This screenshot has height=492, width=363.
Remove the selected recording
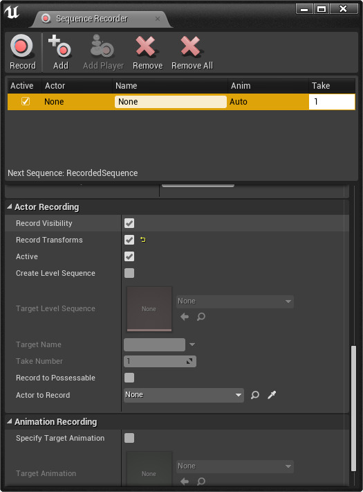(x=147, y=52)
